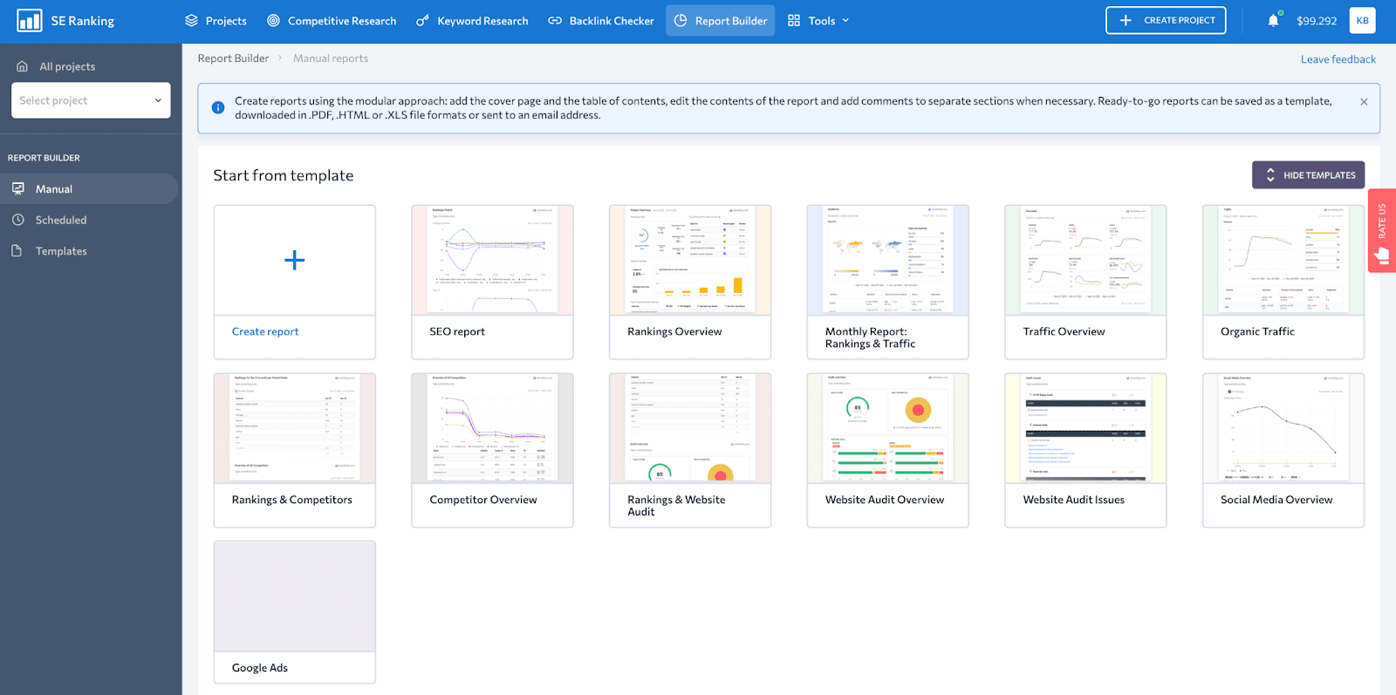
Task: Click the CREATE PROJECT button
Action: tap(1166, 20)
